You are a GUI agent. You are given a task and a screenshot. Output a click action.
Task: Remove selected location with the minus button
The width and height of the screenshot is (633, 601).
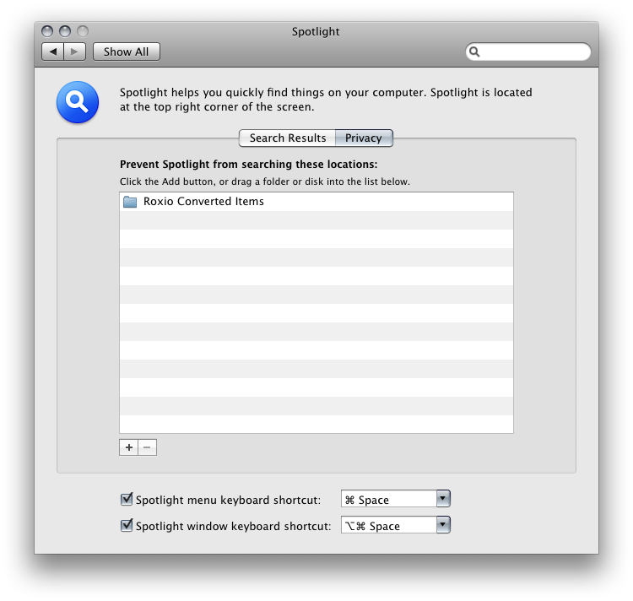coord(148,447)
